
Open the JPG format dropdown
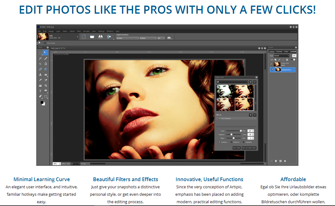tap(161, 38)
